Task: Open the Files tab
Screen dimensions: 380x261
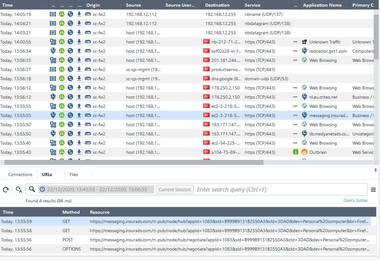Action: pyautogui.click(x=74, y=174)
